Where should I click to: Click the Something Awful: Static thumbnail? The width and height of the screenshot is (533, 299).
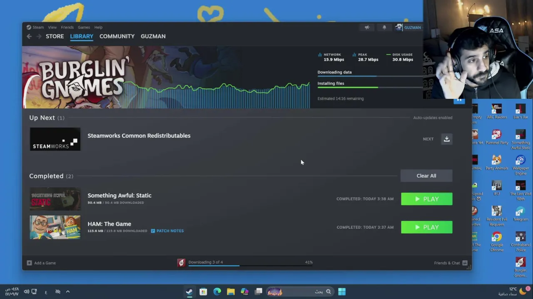[55, 199]
